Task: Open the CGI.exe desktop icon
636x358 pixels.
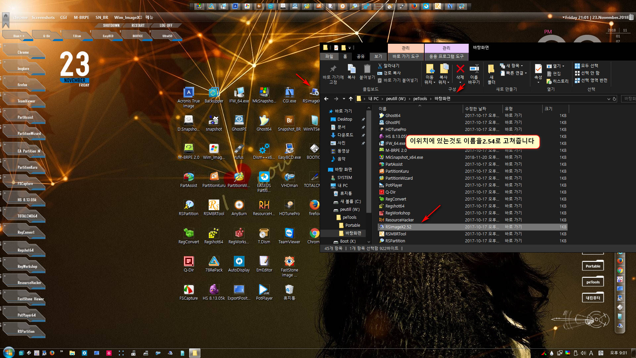Action: (x=289, y=95)
